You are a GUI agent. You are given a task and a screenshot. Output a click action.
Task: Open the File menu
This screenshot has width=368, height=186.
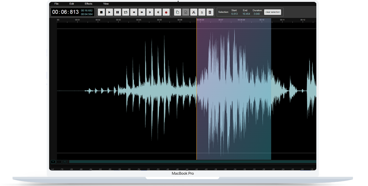pyautogui.click(x=56, y=4)
